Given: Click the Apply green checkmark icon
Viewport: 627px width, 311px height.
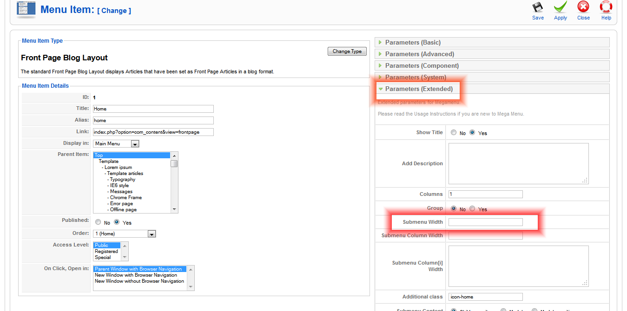Looking at the screenshot, I should pos(560,7).
